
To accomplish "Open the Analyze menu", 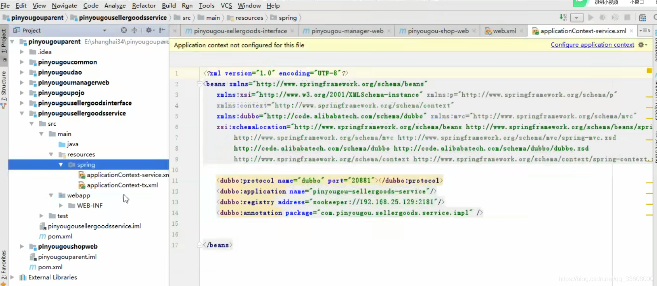I will [x=115, y=5].
